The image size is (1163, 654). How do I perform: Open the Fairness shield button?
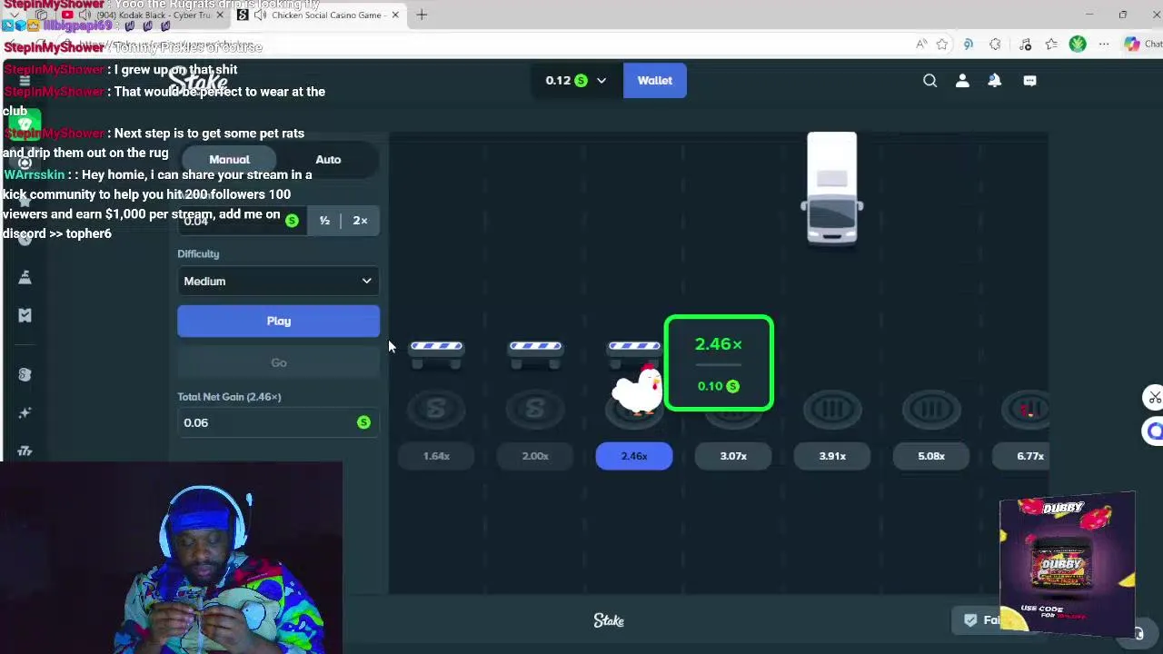point(981,620)
